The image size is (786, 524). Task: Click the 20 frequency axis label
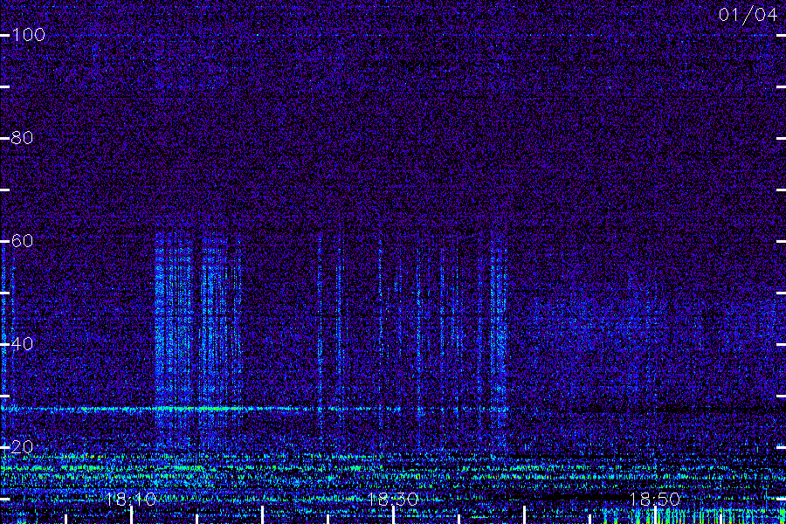tap(22, 447)
